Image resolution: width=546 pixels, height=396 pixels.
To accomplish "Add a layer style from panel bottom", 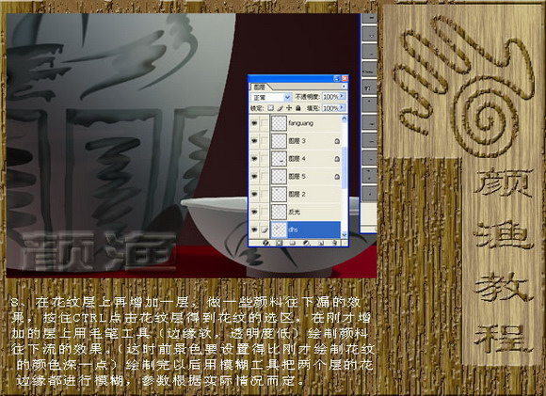I will [x=266, y=243].
